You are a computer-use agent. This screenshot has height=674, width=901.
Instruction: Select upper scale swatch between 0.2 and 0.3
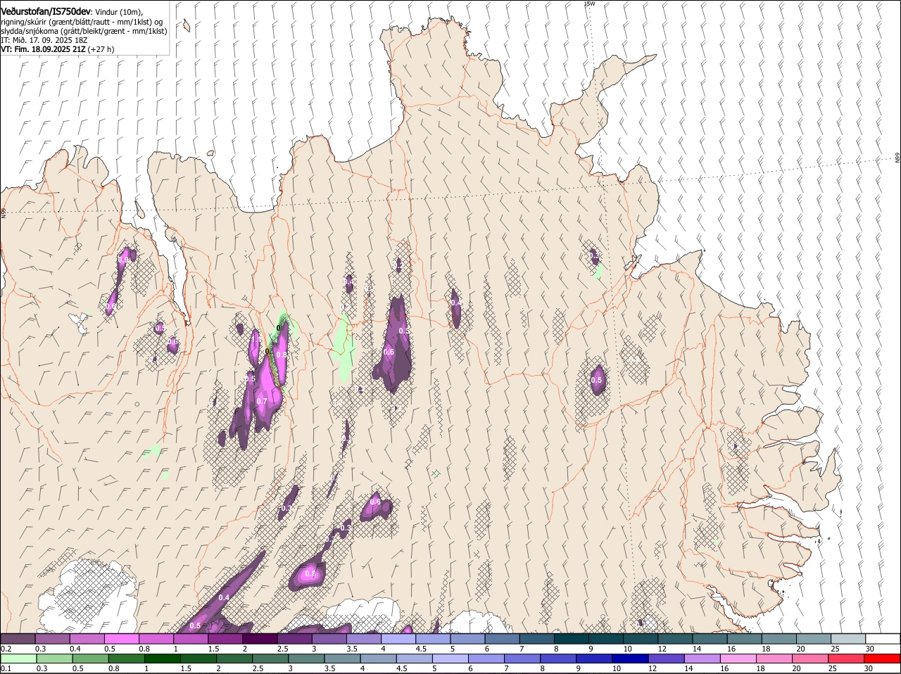coord(18,638)
